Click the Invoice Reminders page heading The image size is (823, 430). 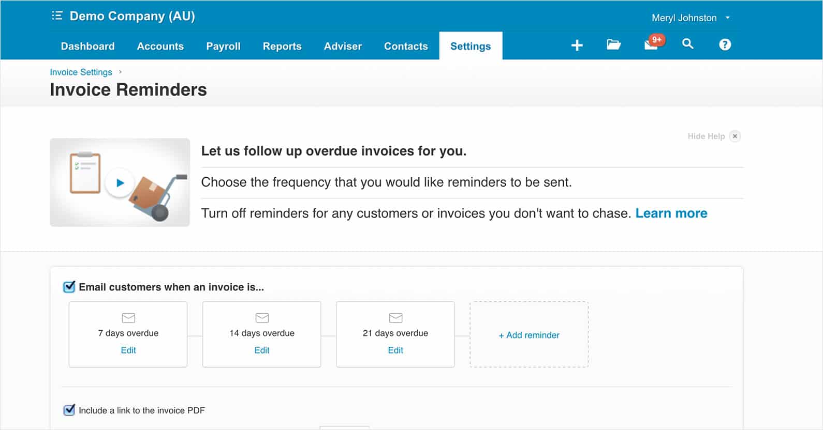pyautogui.click(x=128, y=90)
